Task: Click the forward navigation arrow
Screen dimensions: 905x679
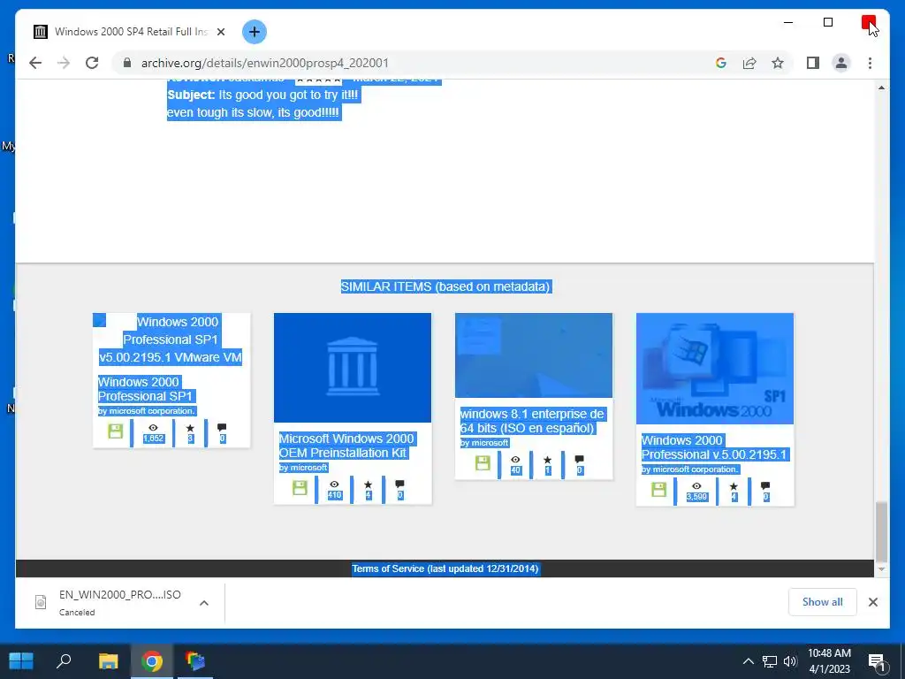Action: tap(64, 63)
